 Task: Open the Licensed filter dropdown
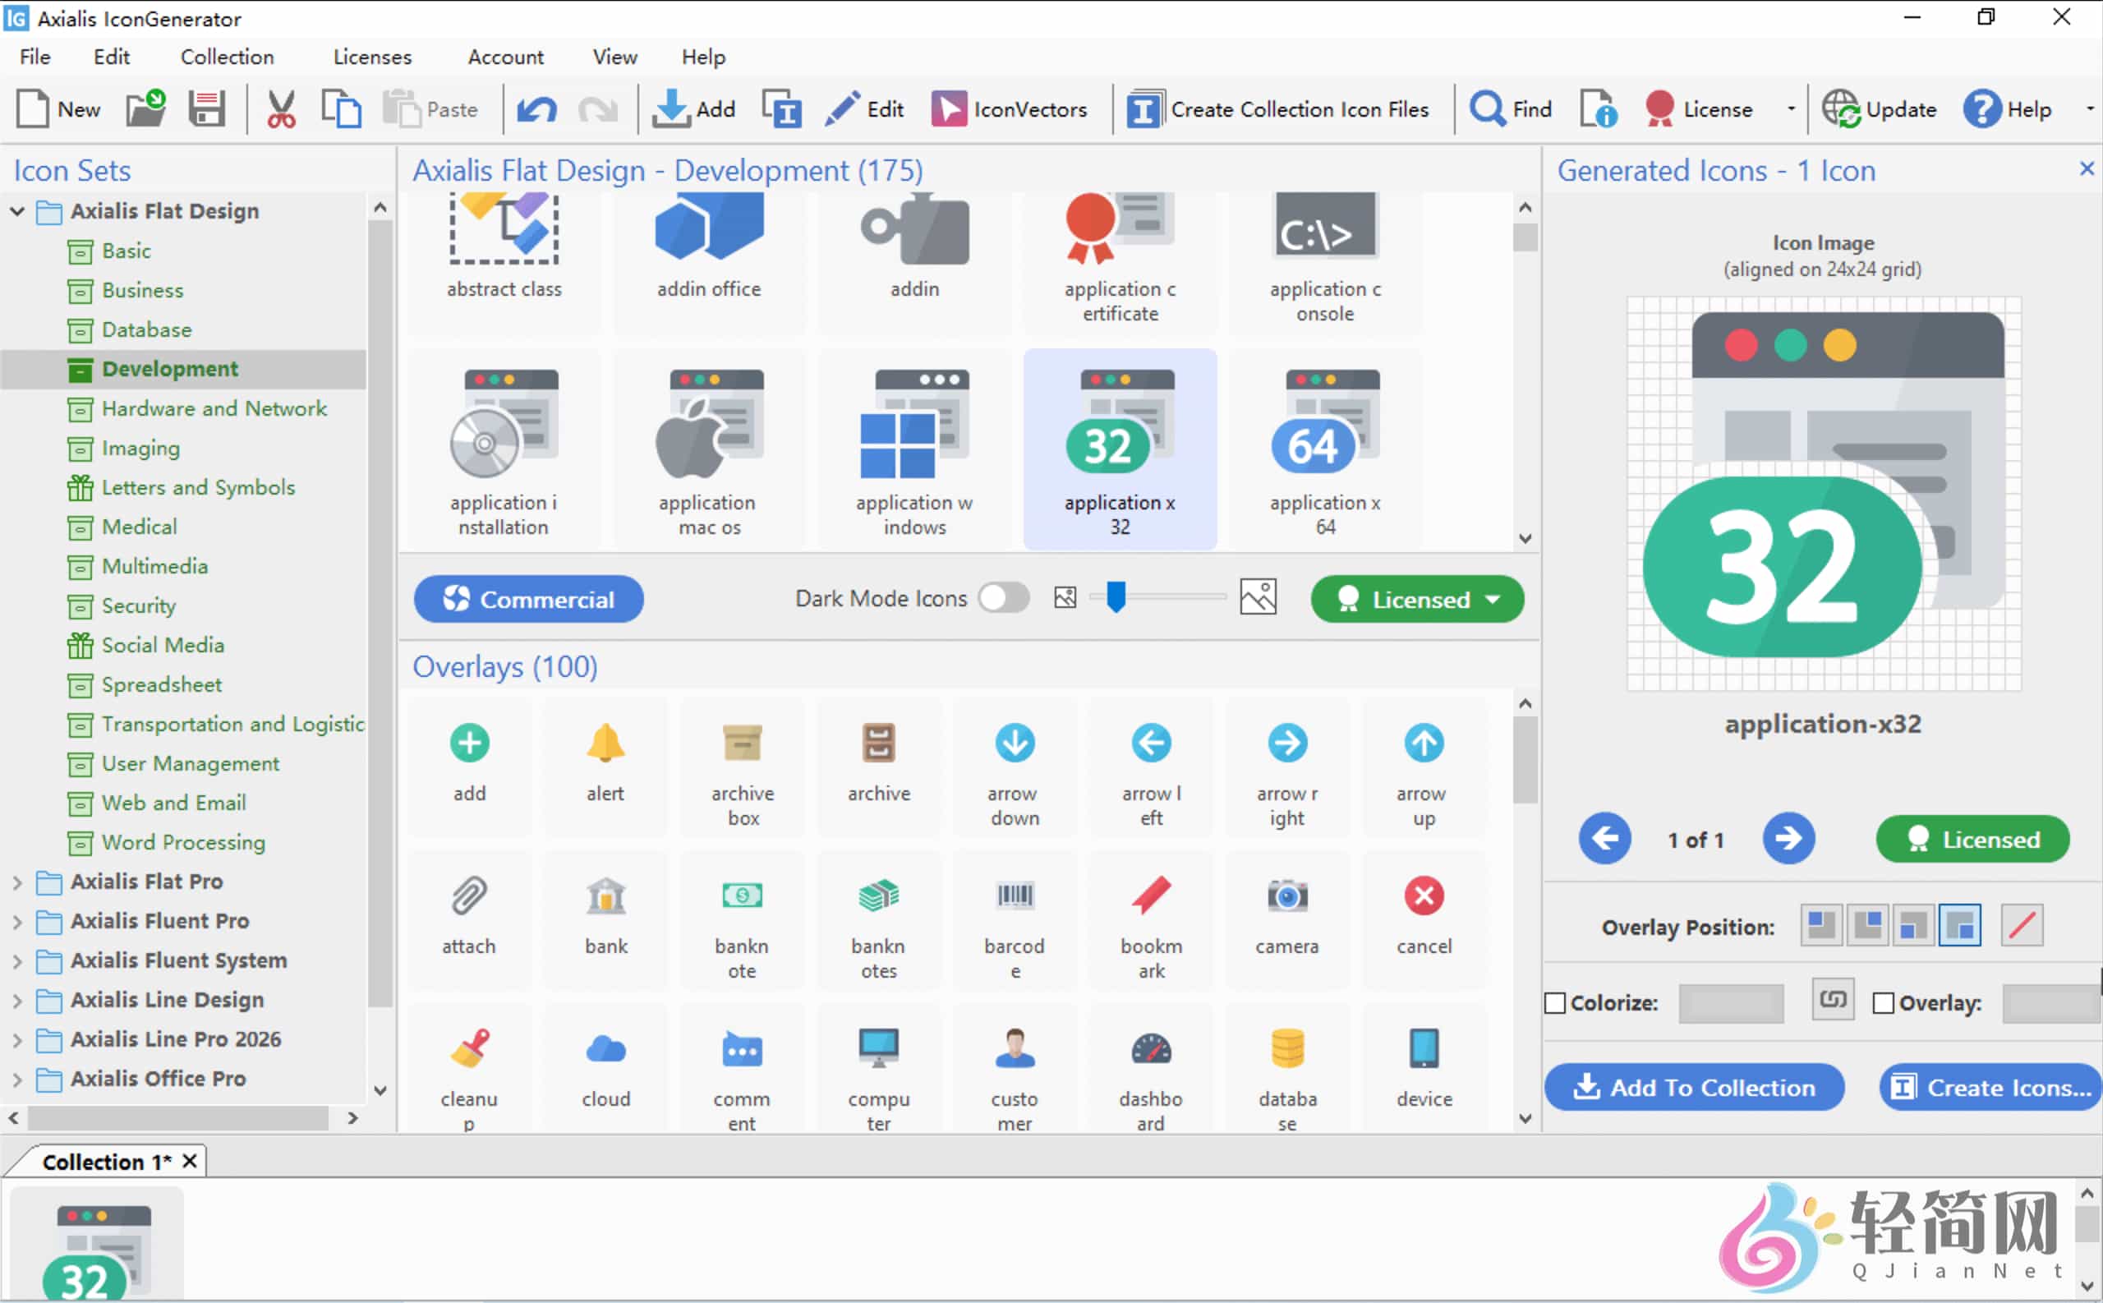click(x=1415, y=598)
